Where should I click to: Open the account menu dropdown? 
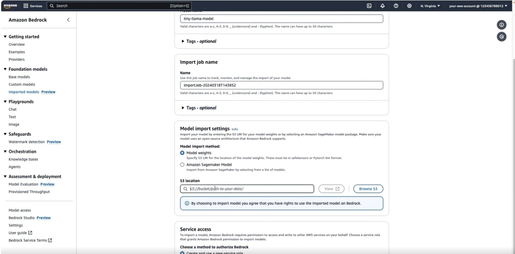478,6
